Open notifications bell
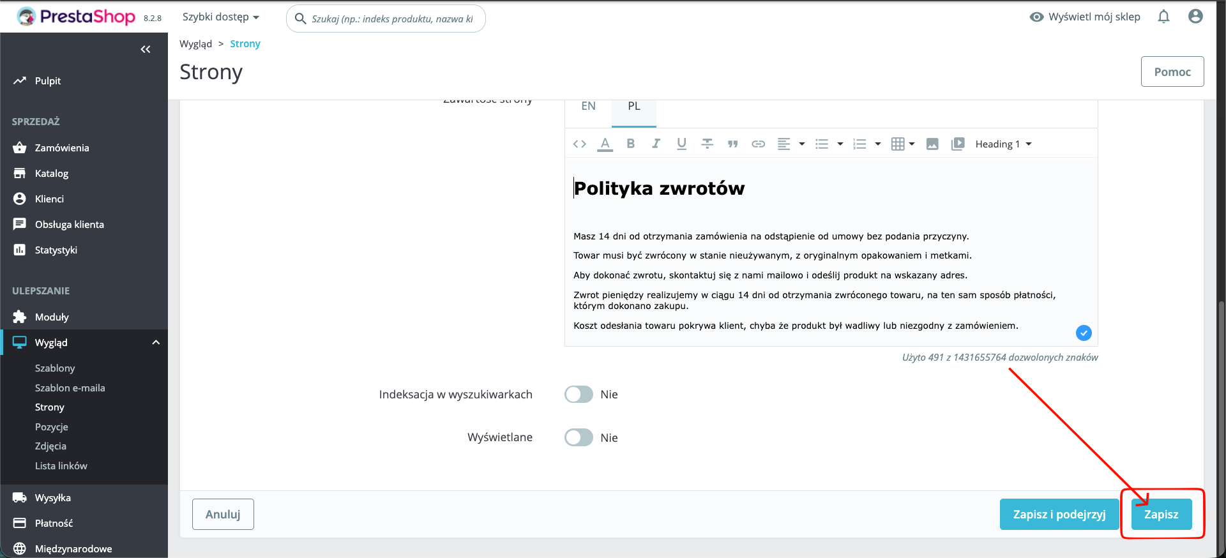 1163,17
